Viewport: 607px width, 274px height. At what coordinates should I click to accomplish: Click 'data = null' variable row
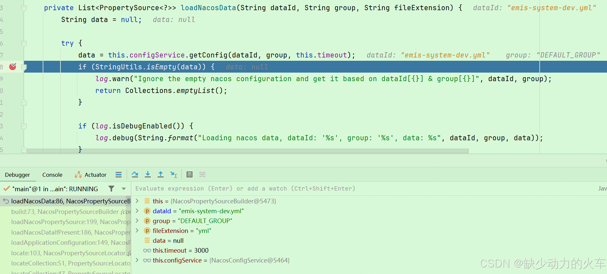168,240
